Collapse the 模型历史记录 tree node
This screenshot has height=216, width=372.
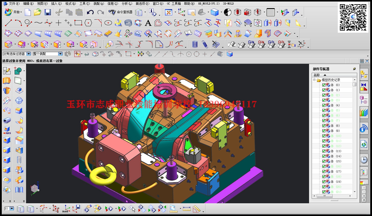(x=314, y=80)
